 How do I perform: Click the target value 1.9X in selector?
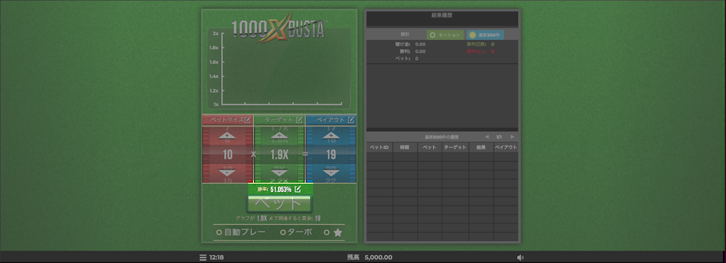coord(279,154)
